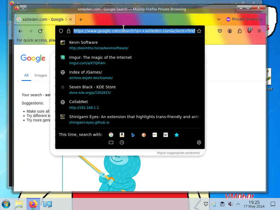Close the xotieden.com Google Search tab
280x210 pixels.
(x=71, y=19)
